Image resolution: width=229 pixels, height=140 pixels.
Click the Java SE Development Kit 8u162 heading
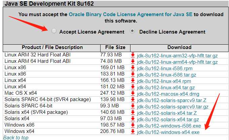click(49, 3)
